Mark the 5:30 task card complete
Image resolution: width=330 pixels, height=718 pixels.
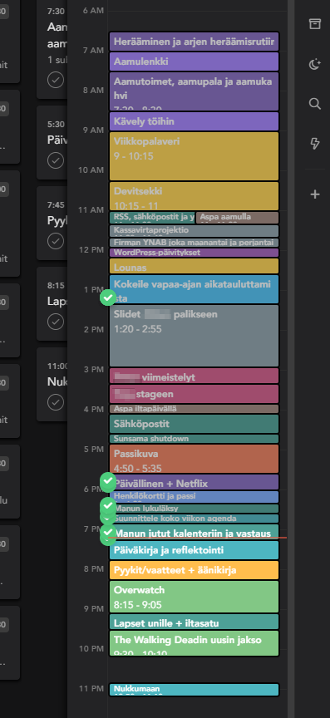click(56, 160)
